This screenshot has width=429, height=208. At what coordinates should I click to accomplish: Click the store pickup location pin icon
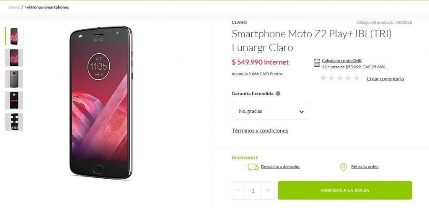(x=344, y=167)
